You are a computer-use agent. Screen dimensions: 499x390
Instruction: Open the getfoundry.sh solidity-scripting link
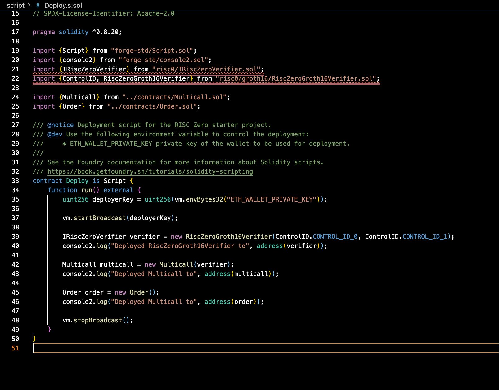150,171
